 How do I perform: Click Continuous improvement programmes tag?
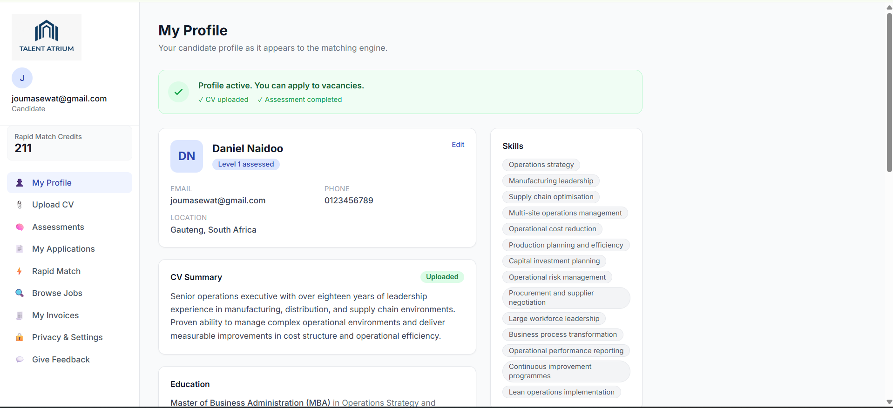tap(566, 371)
